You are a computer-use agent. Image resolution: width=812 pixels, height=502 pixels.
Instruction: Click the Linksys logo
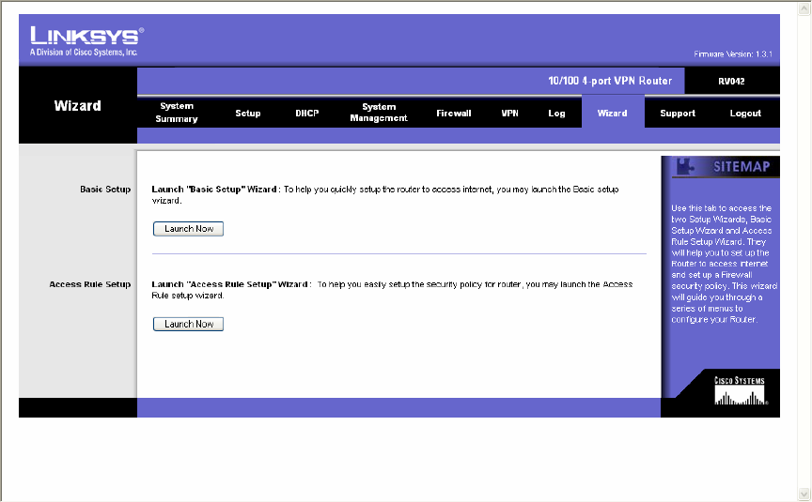pos(86,41)
